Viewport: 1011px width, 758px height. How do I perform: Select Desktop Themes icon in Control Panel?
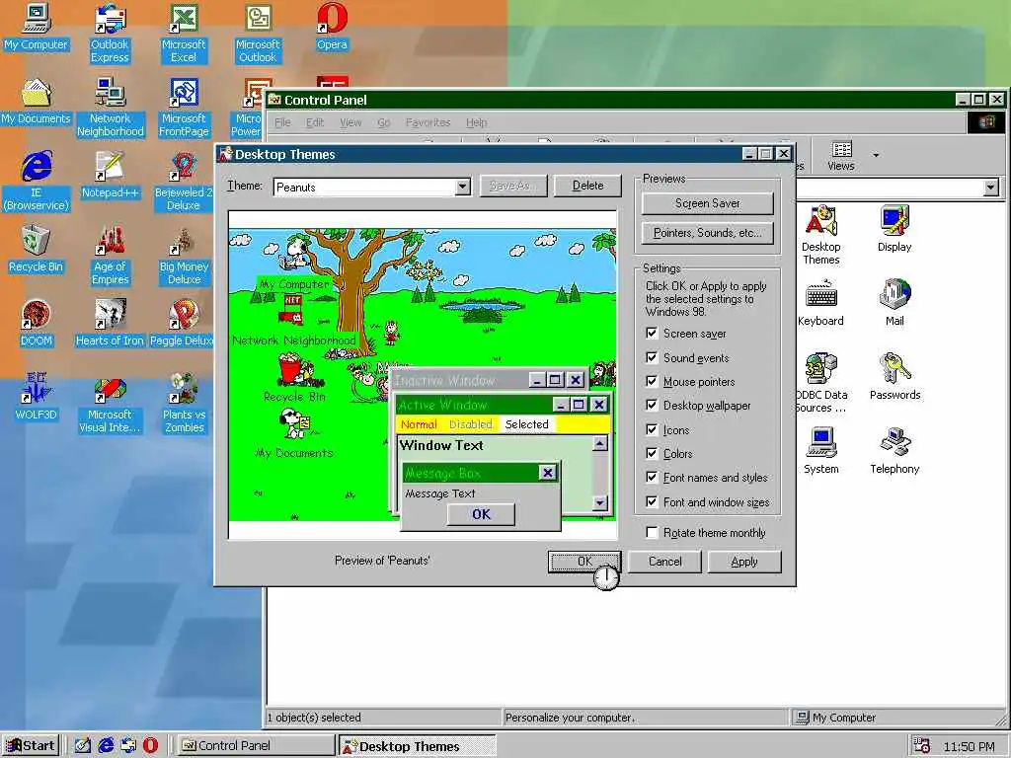click(x=820, y=235)
